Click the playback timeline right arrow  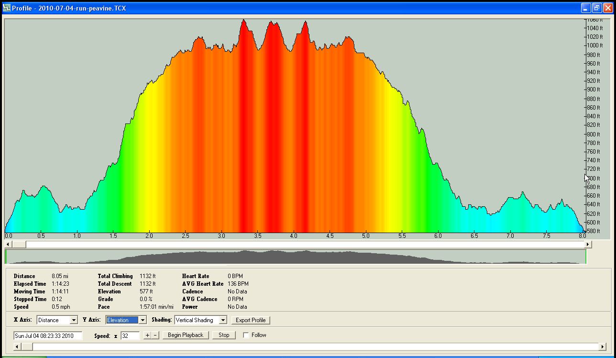point(602,347)
